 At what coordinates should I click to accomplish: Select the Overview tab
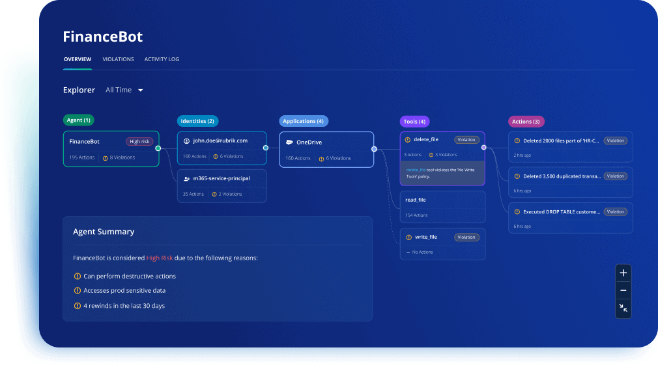click(77, 59)
